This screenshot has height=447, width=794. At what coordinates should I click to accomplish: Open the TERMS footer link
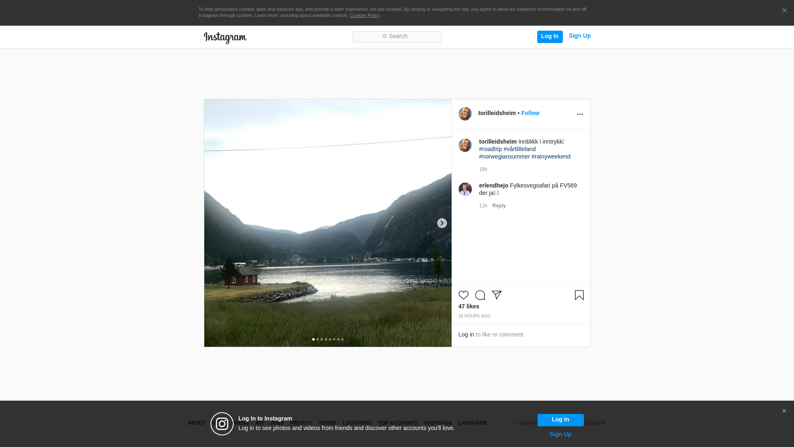click(x=327, y=423)
